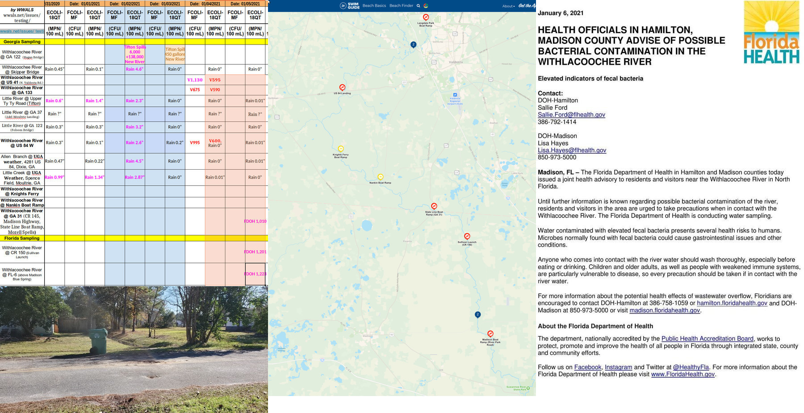Open madison.floridahealth.gov link

pos(665,310)
